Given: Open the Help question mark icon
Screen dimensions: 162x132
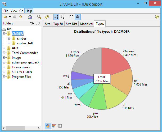Looking at the screenshot, I should click(x=157, y=17).
